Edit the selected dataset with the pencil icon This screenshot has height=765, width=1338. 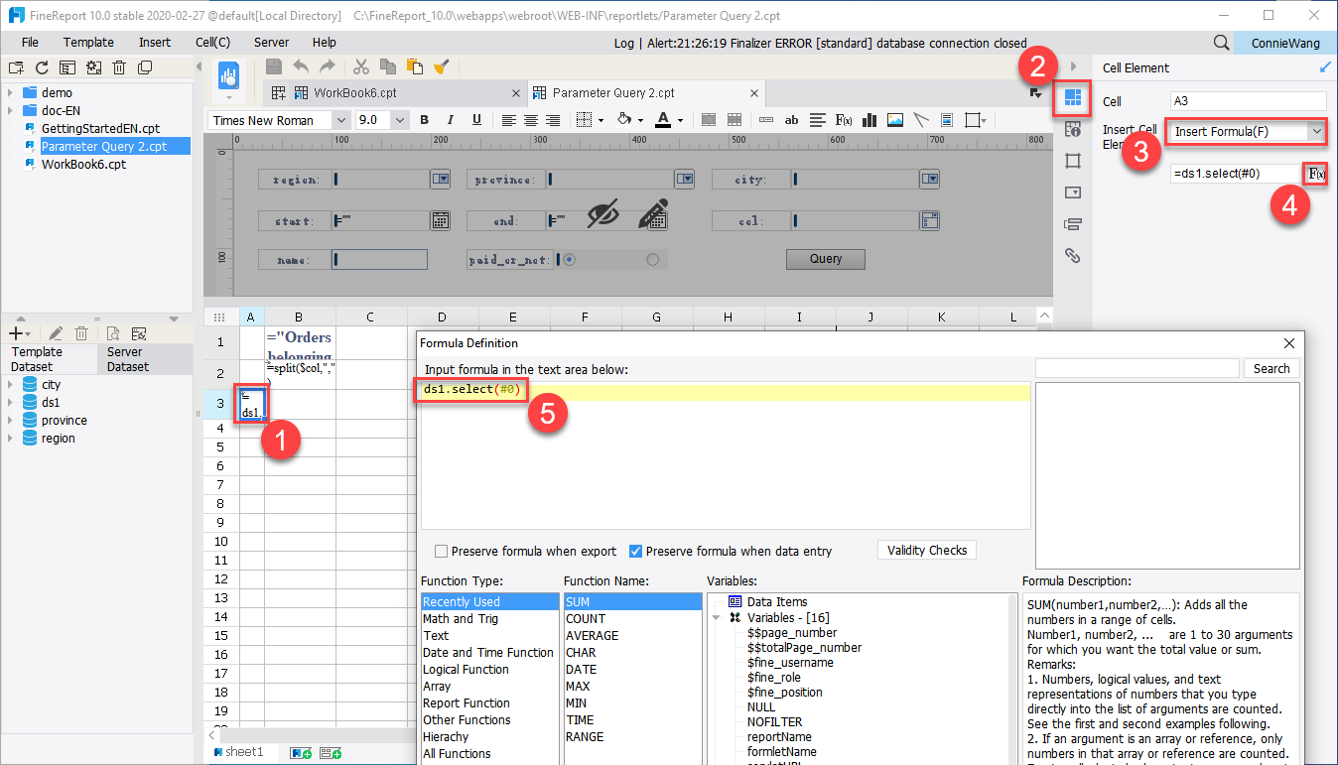(55, 332)
